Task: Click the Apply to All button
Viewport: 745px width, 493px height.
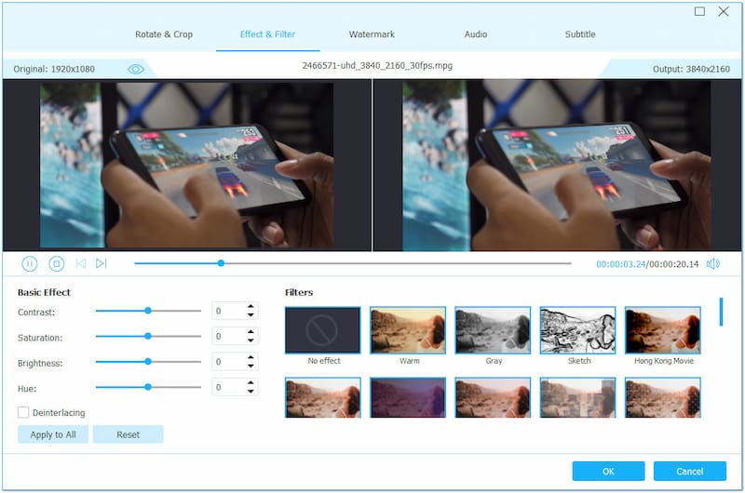Action: tap(53, 434)
